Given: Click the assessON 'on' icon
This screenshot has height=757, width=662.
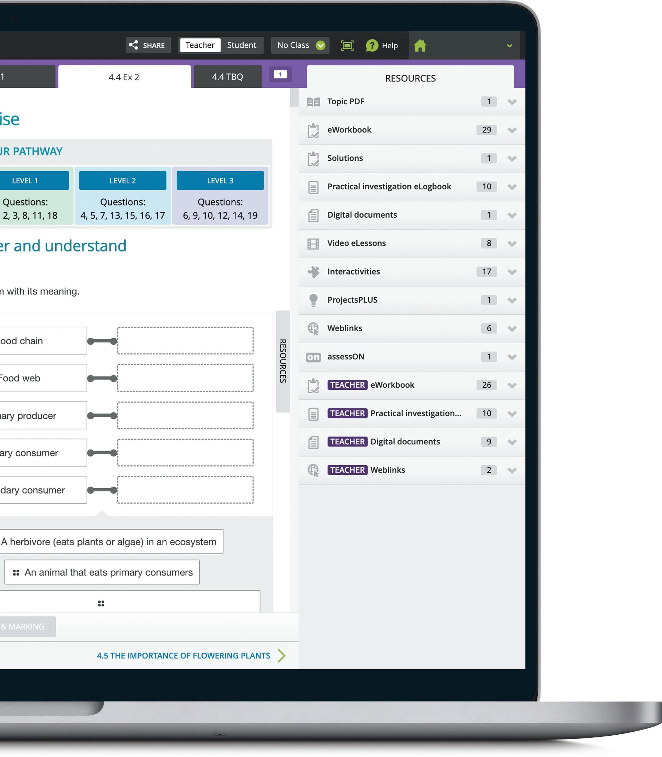Looking at the screenshot, I should [313, 357].
